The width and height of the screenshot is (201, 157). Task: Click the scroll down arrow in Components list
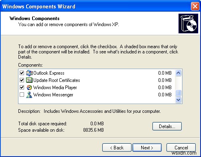[x=179, y=100]
